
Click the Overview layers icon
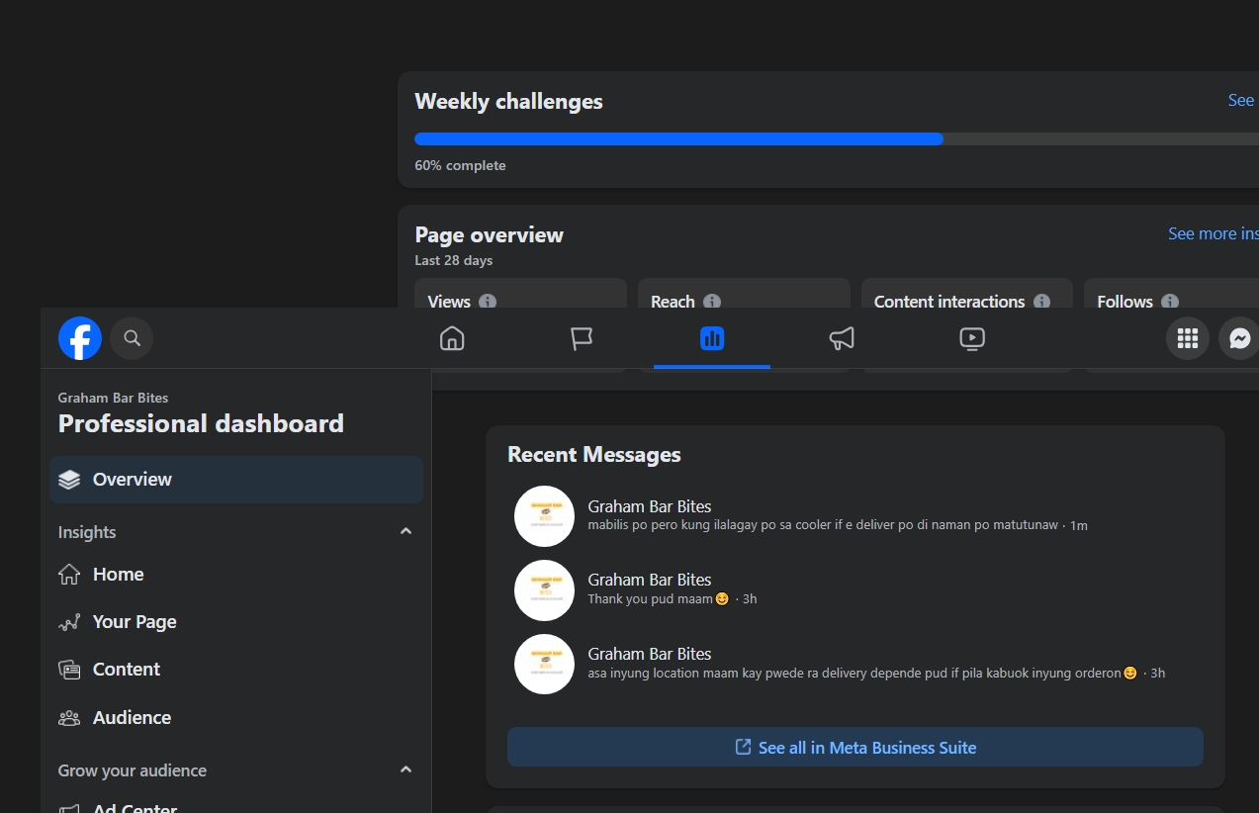[x=69, y=480]
